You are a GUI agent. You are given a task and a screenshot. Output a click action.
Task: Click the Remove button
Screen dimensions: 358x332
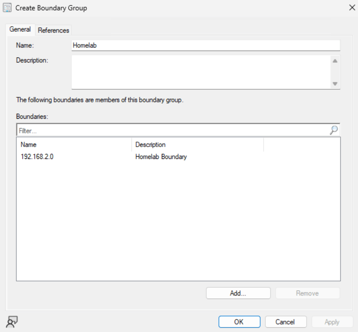click(x=308, y=293)
